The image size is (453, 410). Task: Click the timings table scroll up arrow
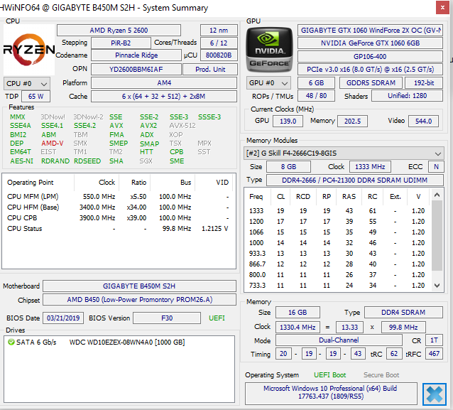(437, 195)
